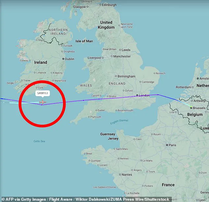Select the France country label
The image size is (209, 202).
pyautogui.click(x=168, y=185)
